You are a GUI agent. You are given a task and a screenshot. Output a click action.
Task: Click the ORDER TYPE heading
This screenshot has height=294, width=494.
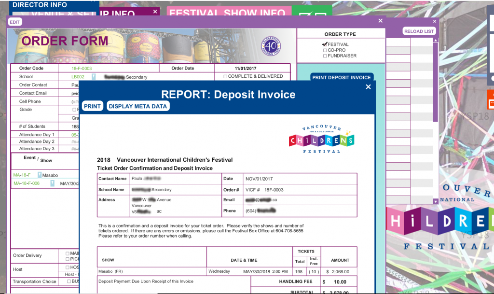coord(340,34)
